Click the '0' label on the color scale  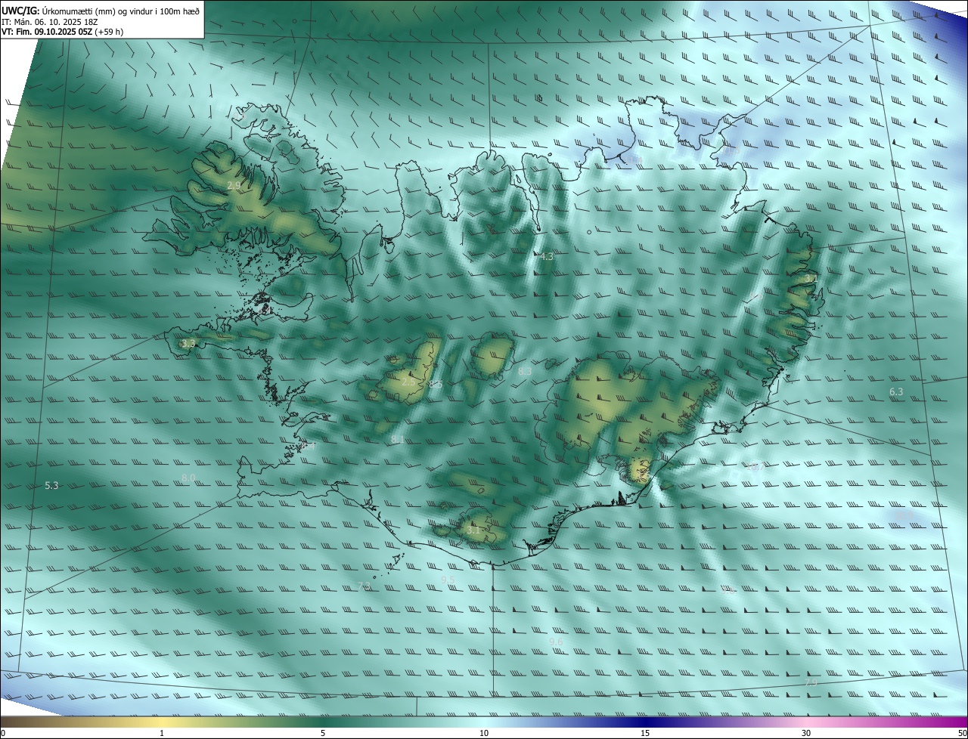3,734
